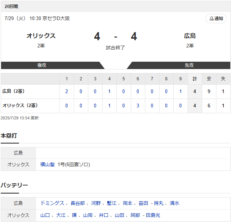Open 持丸 catcher link

coord(159,203)
